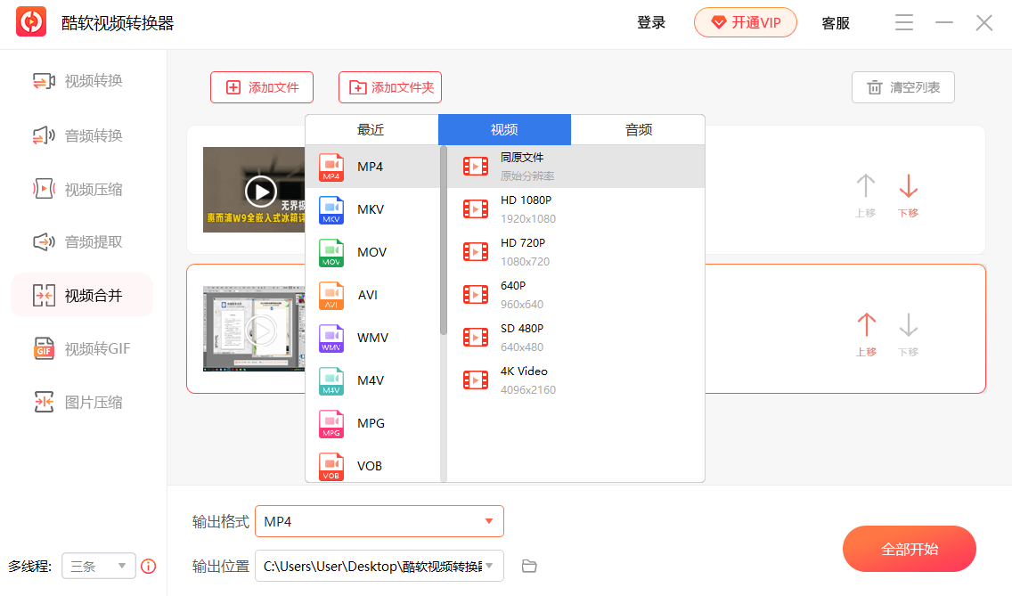Open the 视频转换 video conversion section
Screen dimensions: 1012x596
click(x=80, y=81)
